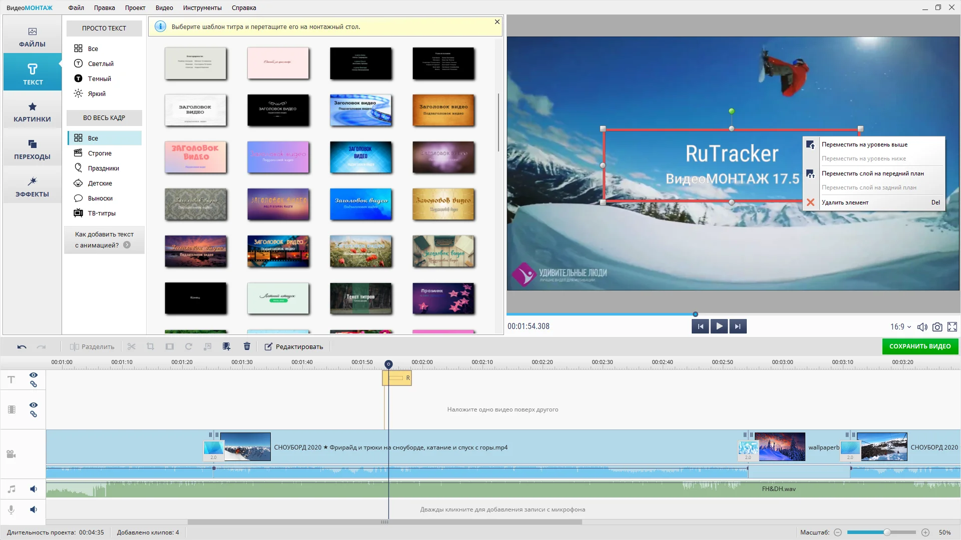Screen dimensions: 961x540
Task: Open the Видео menu
Action: coord(164,7)
